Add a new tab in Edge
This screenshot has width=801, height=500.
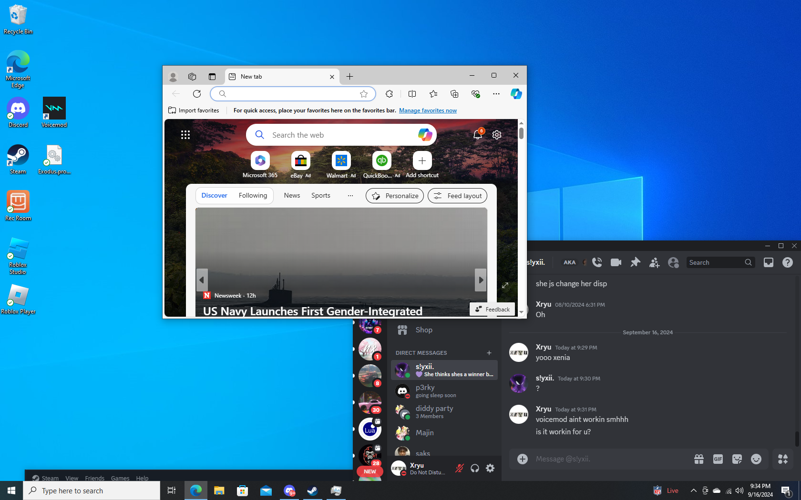coord(349,77)
